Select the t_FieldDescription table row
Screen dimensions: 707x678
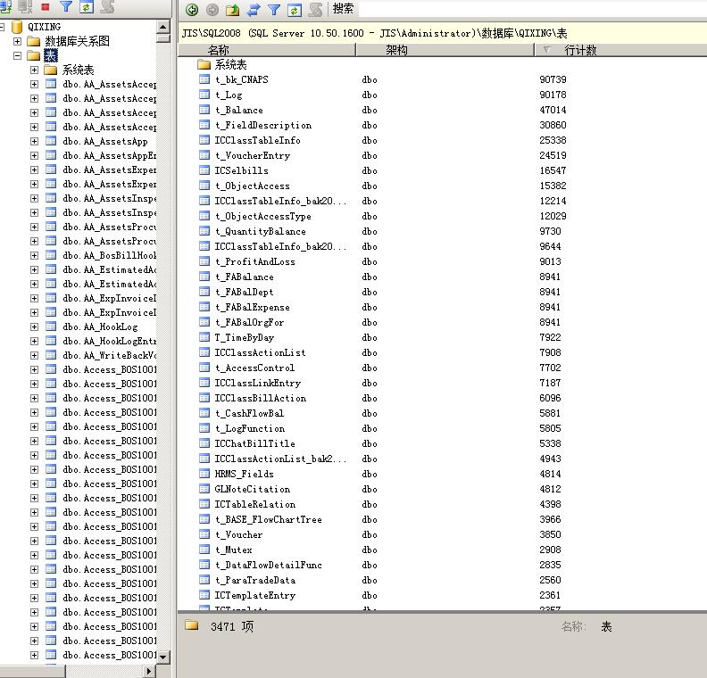263,125
